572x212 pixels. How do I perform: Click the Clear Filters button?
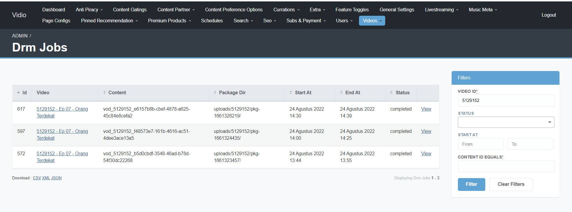pyautogui.click(x=511, y=184)
